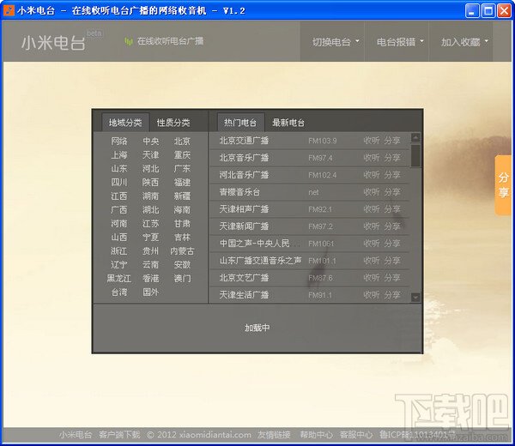Expand the 加入收藏 dropdown
The height and width of the screenshot is (446, 515).
[x=464, y=42]
